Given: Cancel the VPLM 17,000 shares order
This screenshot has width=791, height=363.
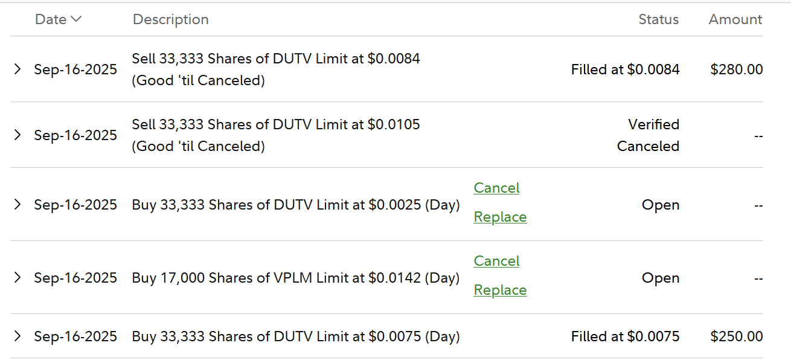Looking at the screenshot, I should [496, 261].
